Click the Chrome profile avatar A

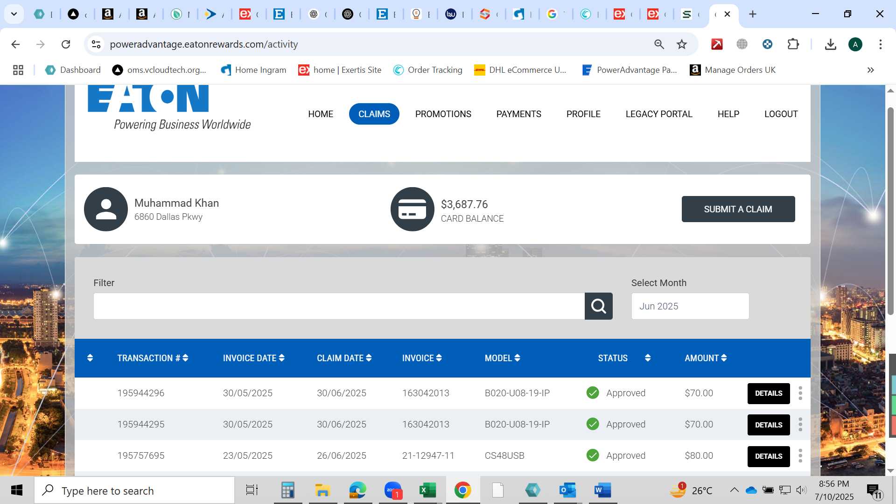click(x=855, y=44)
